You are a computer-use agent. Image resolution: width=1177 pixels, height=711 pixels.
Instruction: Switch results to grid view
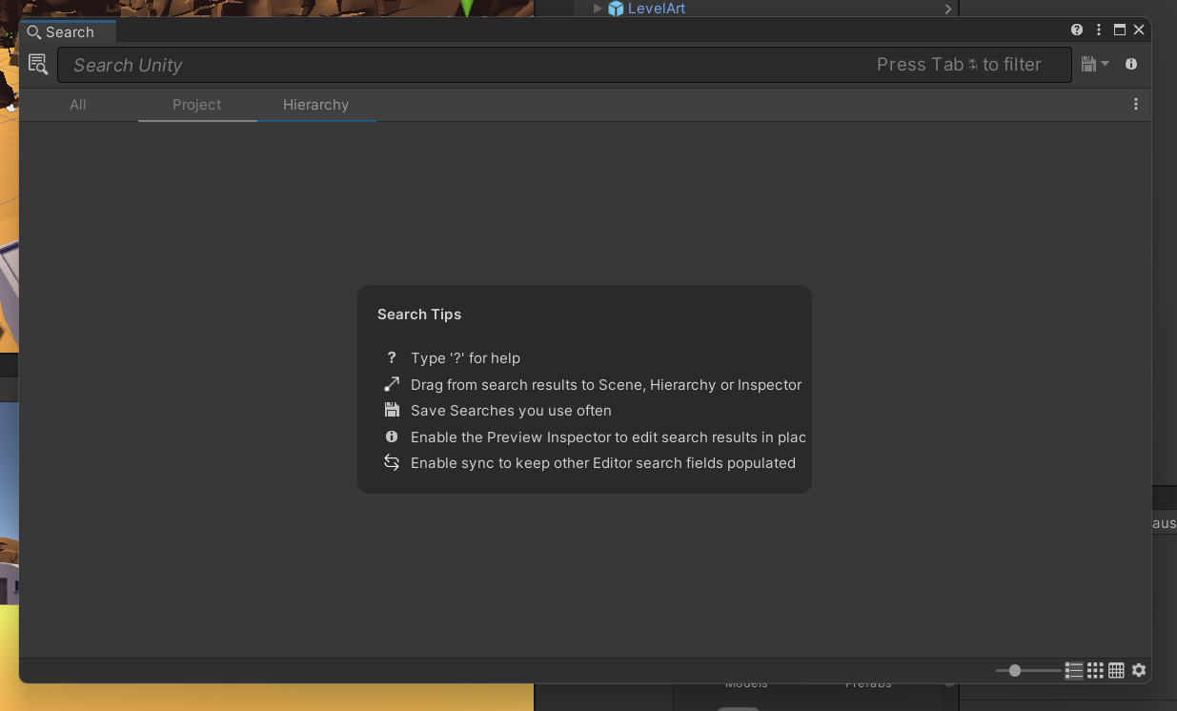1096,671
